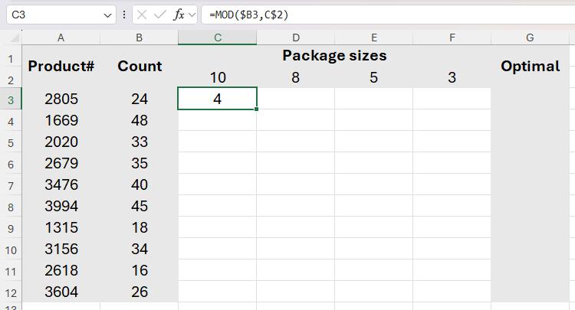Viewport: 575px width, 310px height.
Task: Click the Count cell with value 48
Action: pos(140,120)
